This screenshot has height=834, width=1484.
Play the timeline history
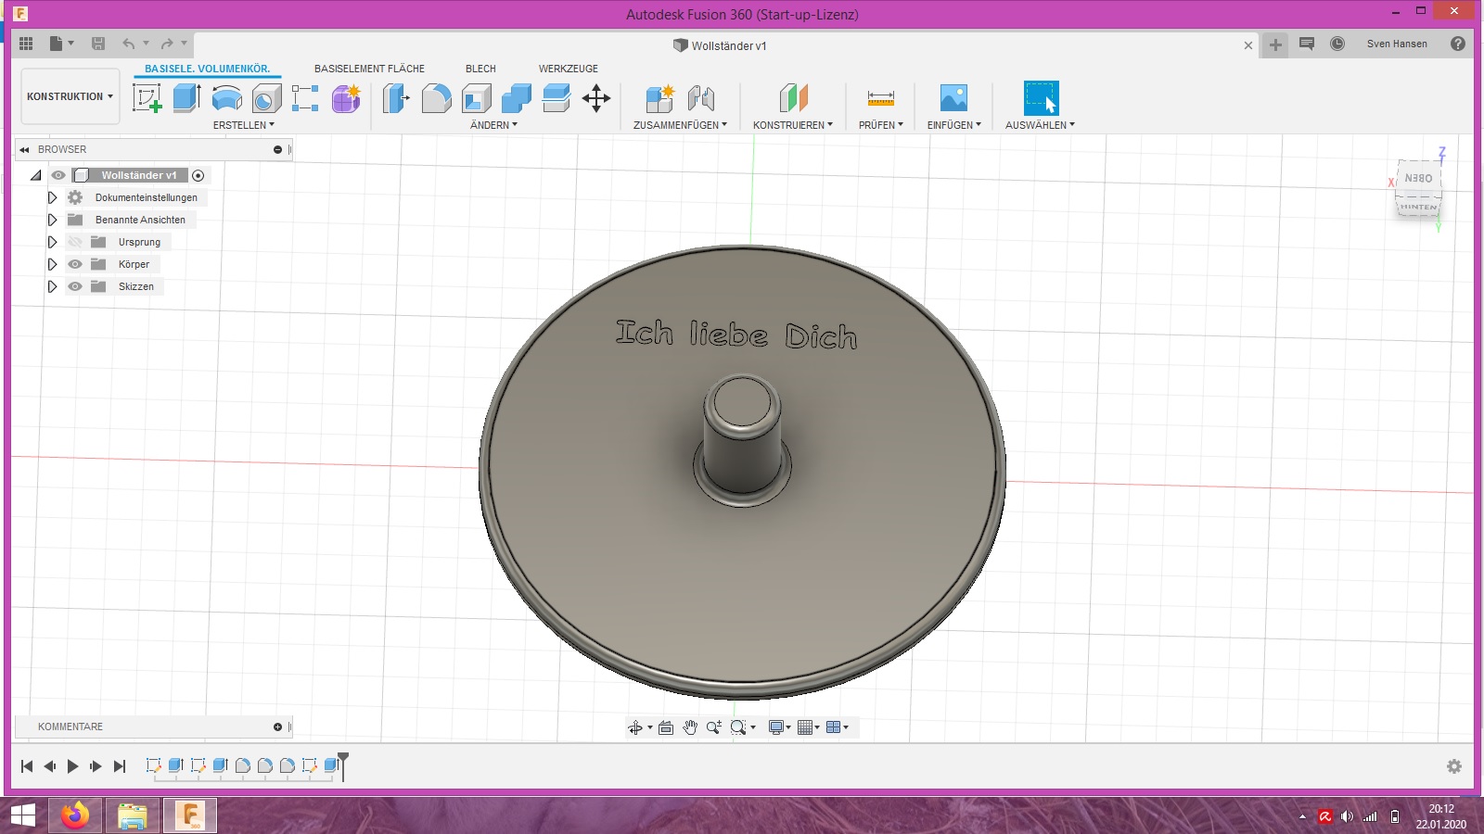pyautogui.click(x=73, y=766)
